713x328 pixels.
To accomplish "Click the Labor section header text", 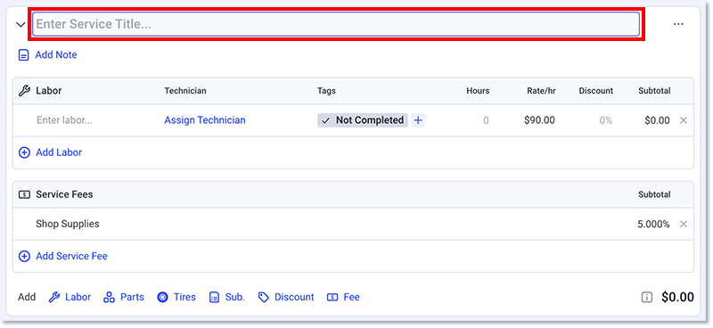I will [x=49, y=91].
